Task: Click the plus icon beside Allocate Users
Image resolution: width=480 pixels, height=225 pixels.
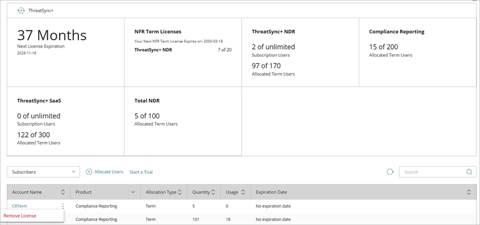Action: 89,172
